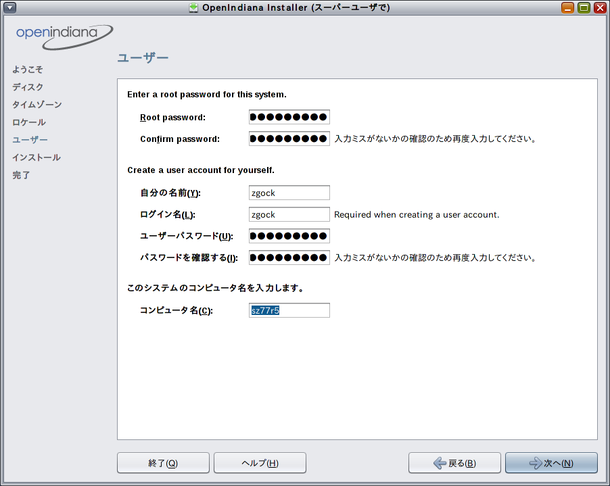The width and height of the screenshot is (610, 486).
Task: Click the 自分の名前(Y) label
Action: [170, 193]
